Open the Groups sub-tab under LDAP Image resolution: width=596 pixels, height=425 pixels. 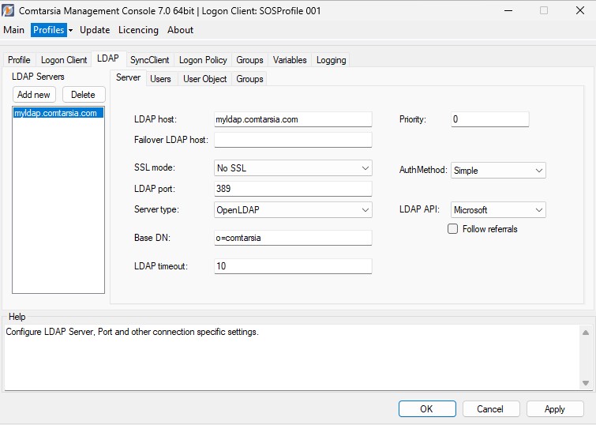(x=249, y=79)
